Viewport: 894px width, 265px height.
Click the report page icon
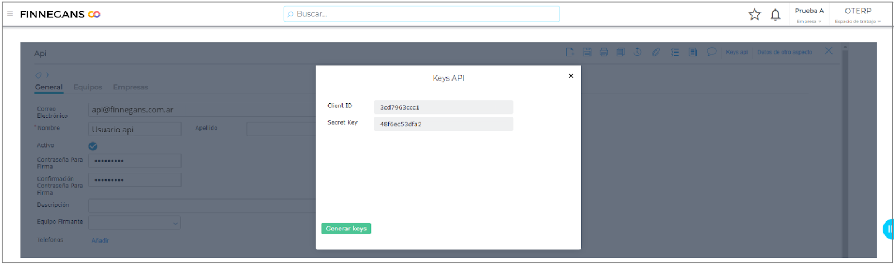[x=693, y=52]
